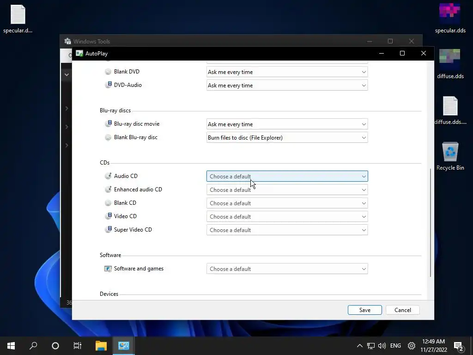Click the Windows Tools title bar icon
This screenshot has width=473, height=355.
pyautogui.click(x=68, y=41)
